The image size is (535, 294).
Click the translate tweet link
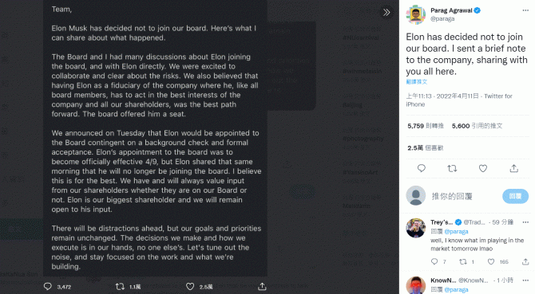point(417,81)
